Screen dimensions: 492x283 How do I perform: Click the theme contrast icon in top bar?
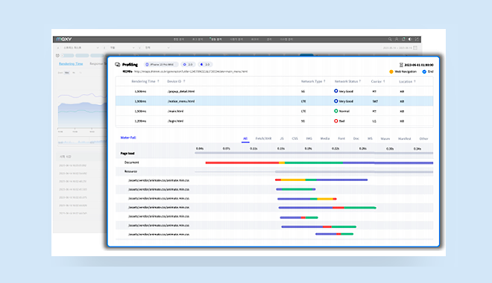[x=410, y=39]
